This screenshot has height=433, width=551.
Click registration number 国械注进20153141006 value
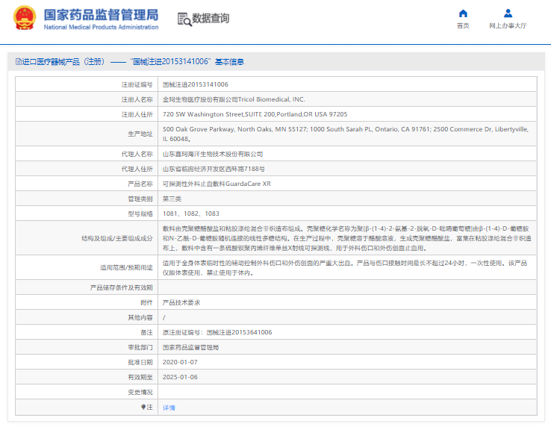click(196, 84)
